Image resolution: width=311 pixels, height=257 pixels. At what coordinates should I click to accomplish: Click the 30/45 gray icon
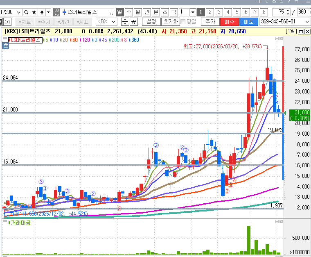[x=56, y=12]
